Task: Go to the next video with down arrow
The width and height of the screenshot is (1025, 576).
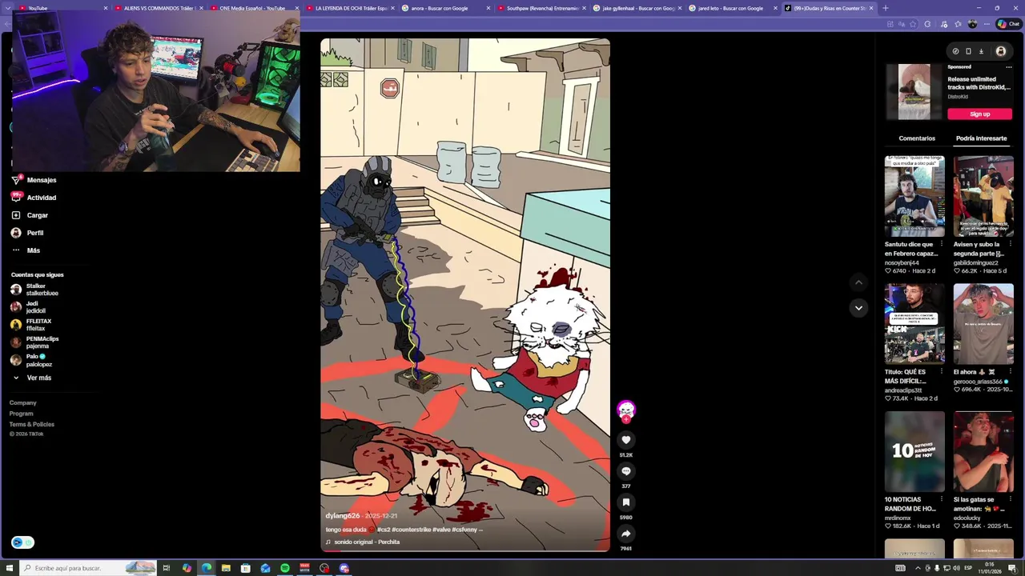Action: (858, 308)
